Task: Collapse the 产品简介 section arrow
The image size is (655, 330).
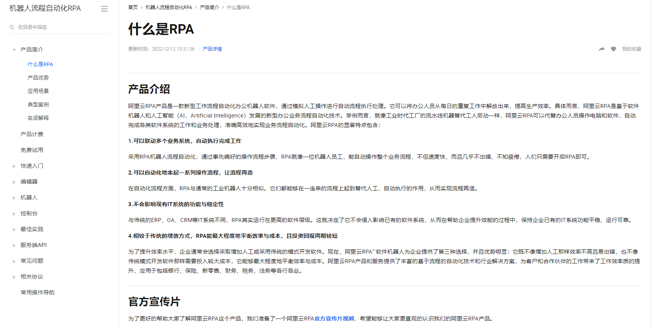Action: click(x=14, y=50)
